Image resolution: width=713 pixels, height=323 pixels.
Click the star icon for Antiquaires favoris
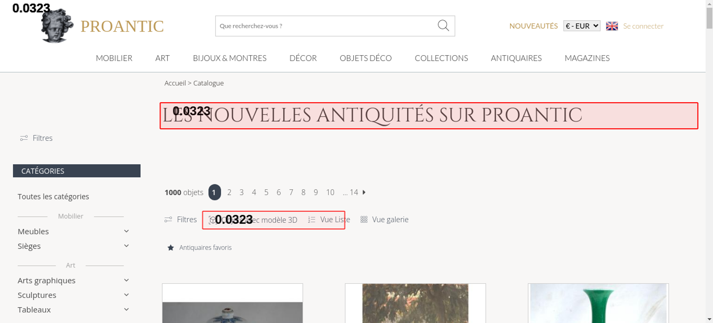[x=171, y=248]
